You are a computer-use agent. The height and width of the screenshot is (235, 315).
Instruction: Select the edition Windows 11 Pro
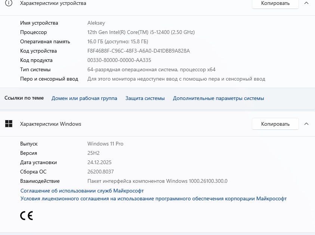(x=105, y=144)
